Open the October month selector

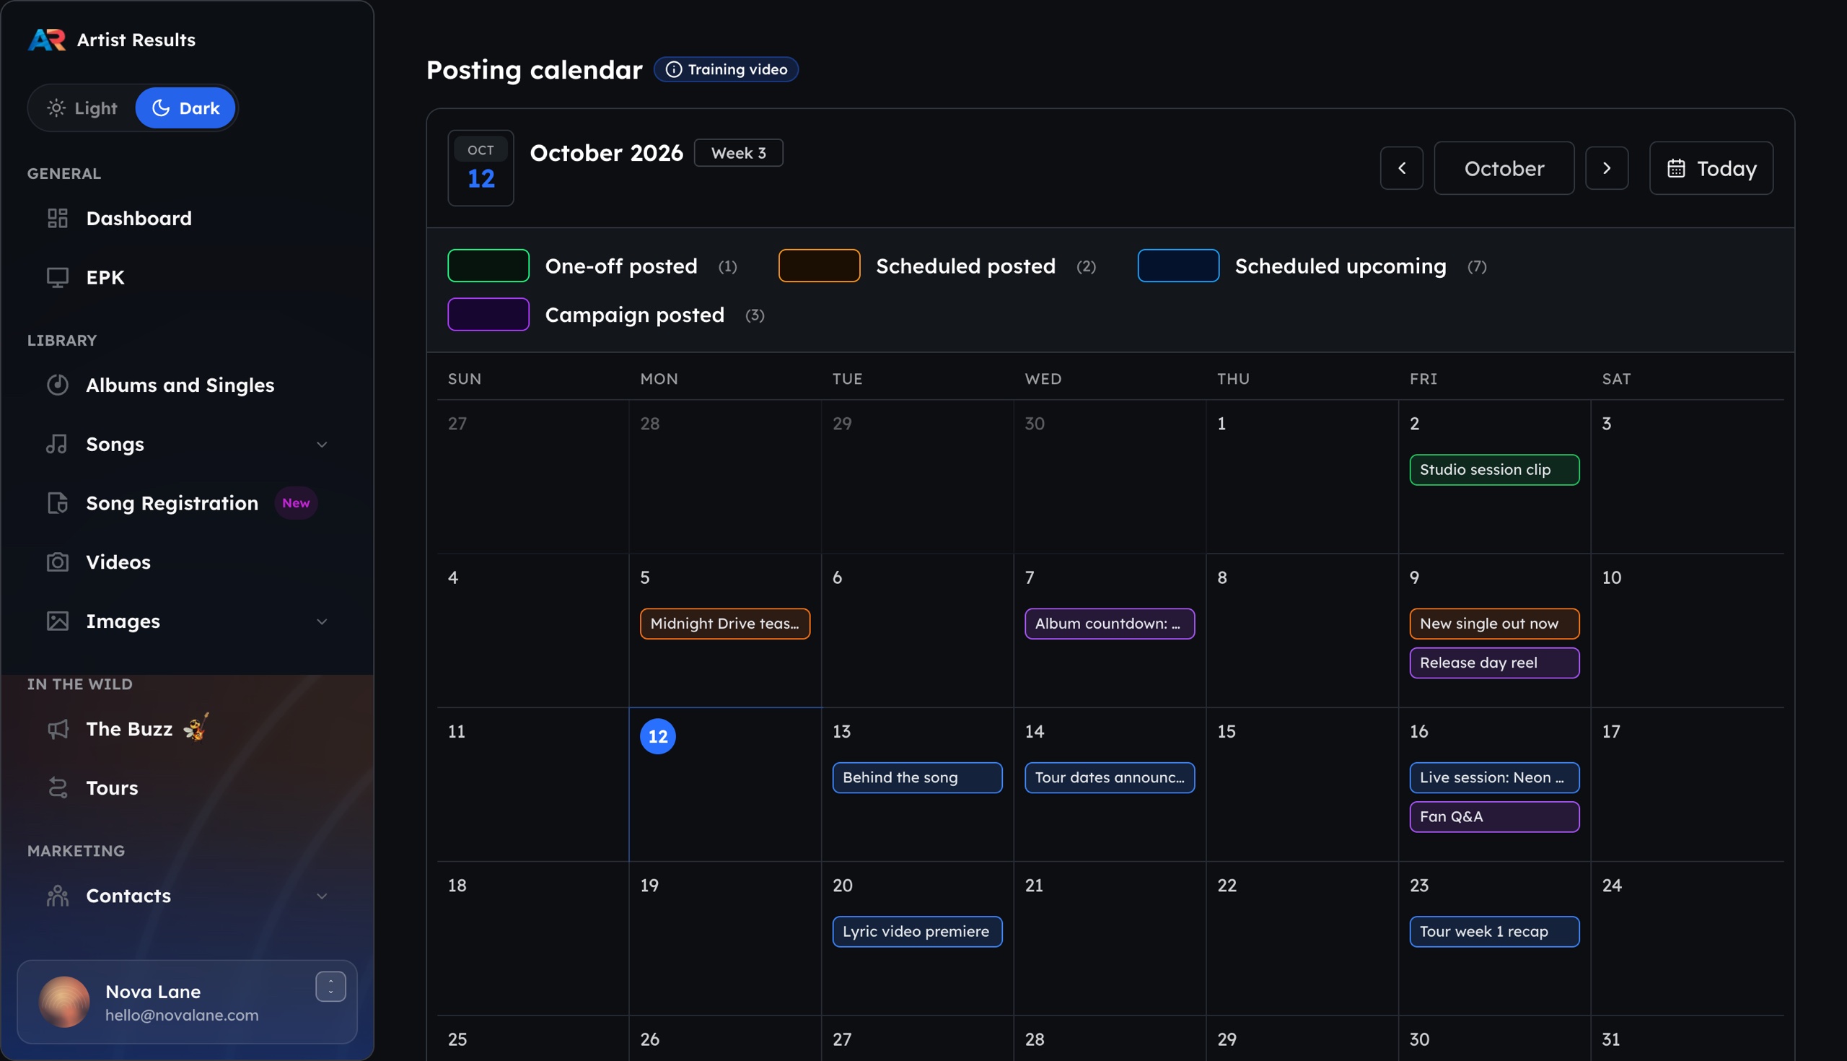(1504, 168)
